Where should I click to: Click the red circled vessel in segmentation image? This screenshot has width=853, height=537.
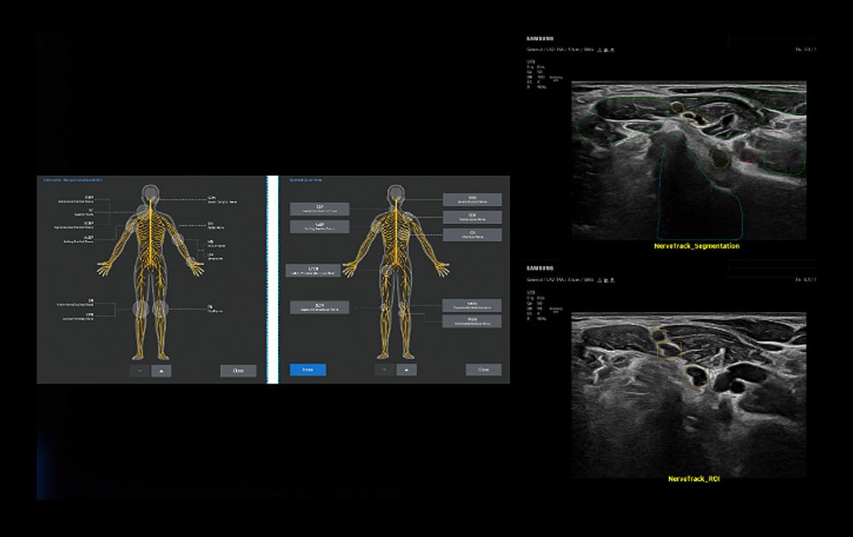(x=746, y=156)
